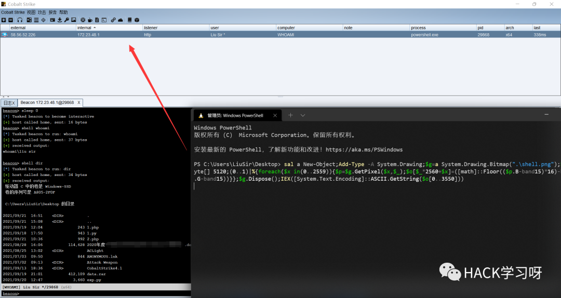Screen dimensions: 561x298
Task: Sort sessions by computer column
Action: pos(310,28)
